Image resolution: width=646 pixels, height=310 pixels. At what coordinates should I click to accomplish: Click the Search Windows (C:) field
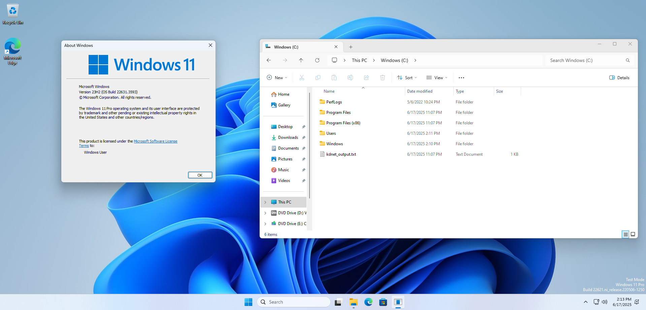pyautogui.click(x=590, y=60)
